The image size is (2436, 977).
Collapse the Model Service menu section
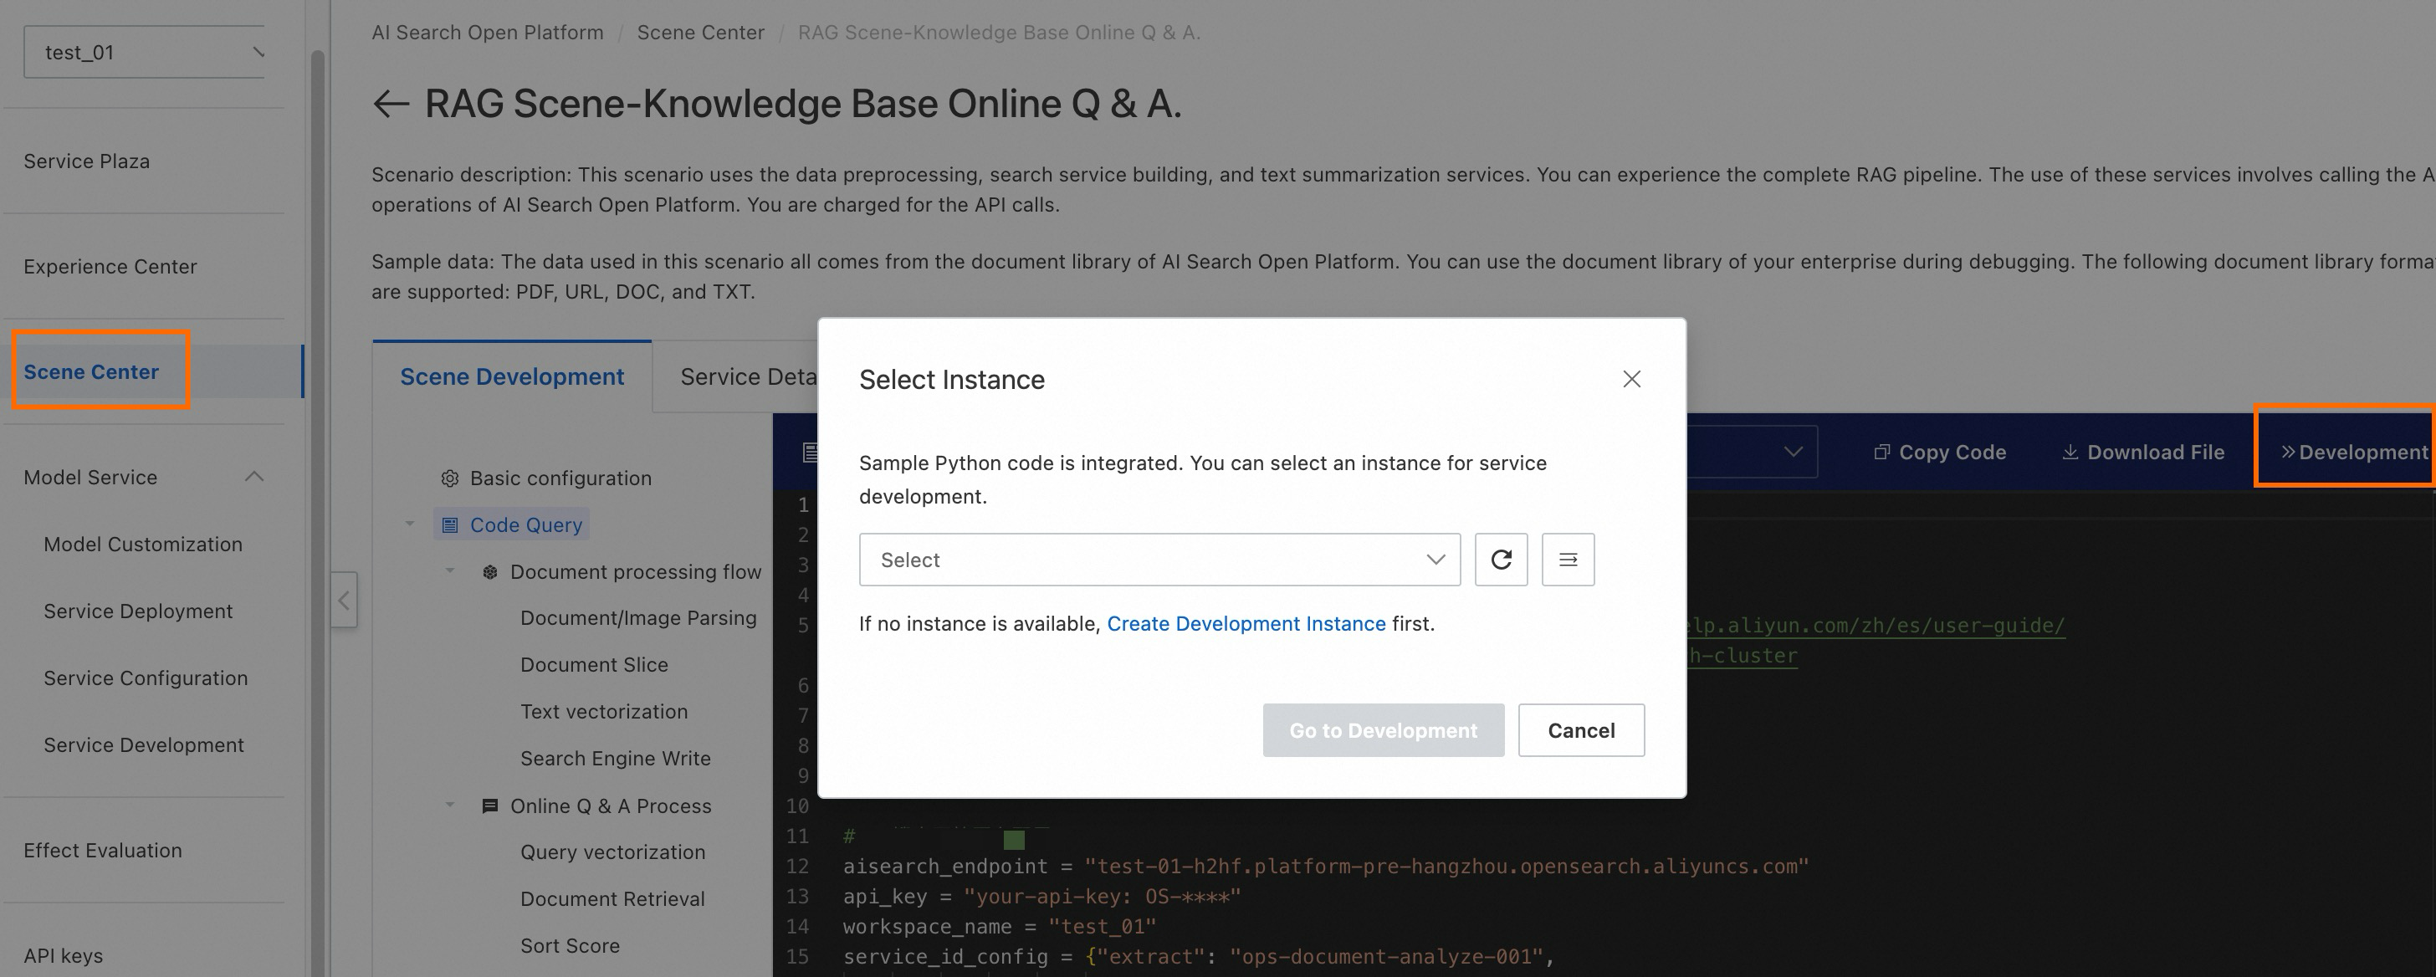(253, 477)
